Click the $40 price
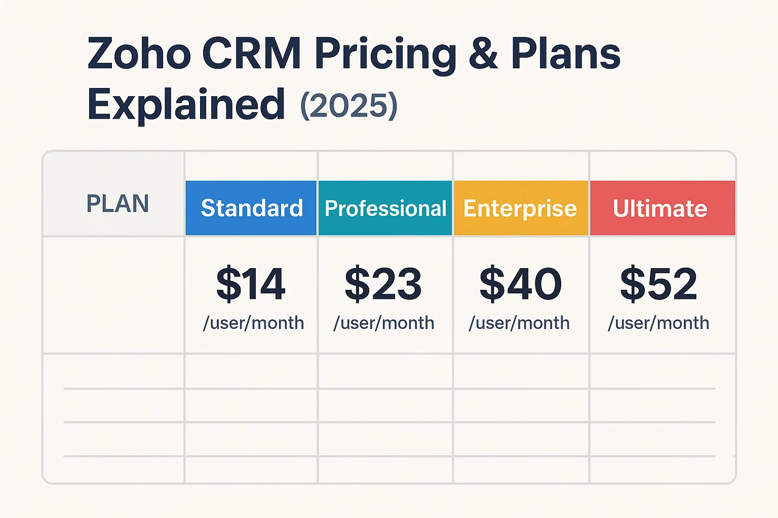Screen dimensions: 778x518 520,284
